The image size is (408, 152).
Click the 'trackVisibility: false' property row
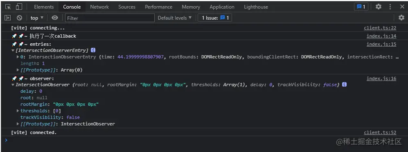point(50,117)
